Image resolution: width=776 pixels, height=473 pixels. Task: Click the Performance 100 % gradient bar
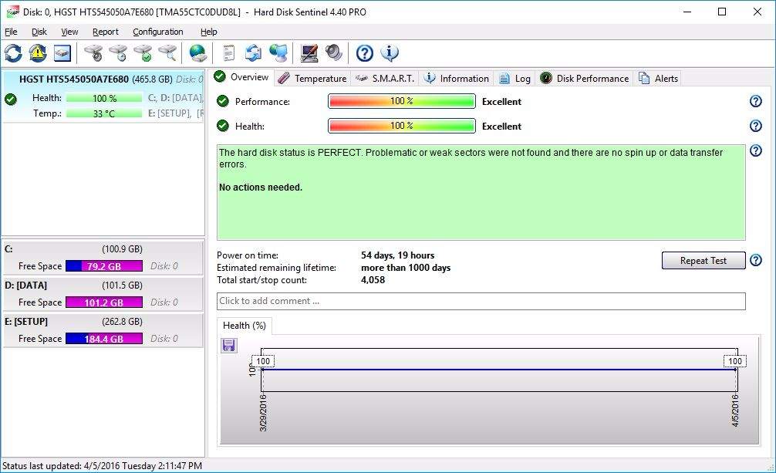[x=401, y=101]
